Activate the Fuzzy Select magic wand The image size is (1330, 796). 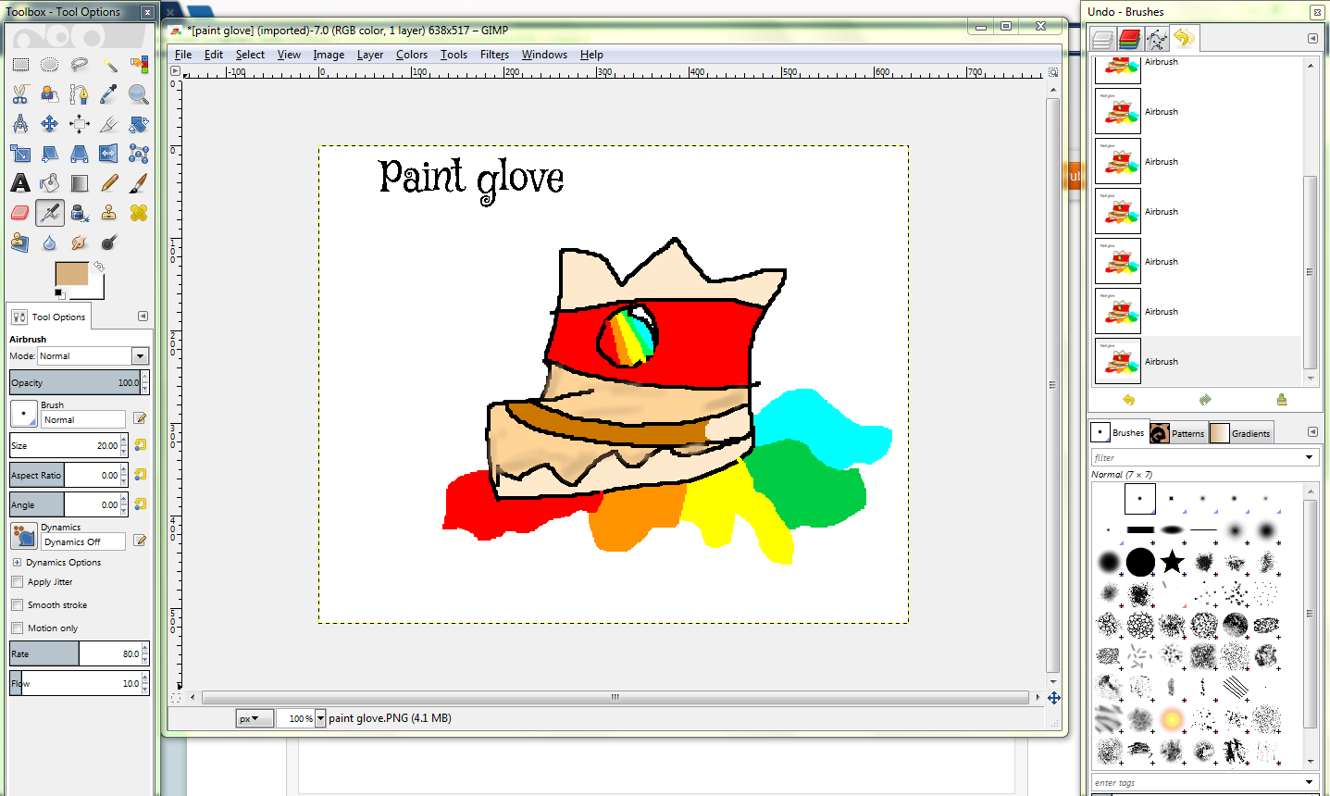tap(109, 65)
